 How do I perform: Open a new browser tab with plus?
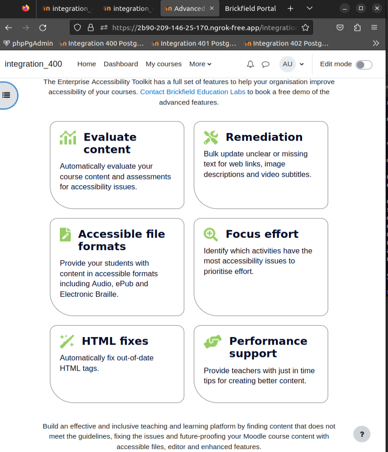click(x=290, y=9)
